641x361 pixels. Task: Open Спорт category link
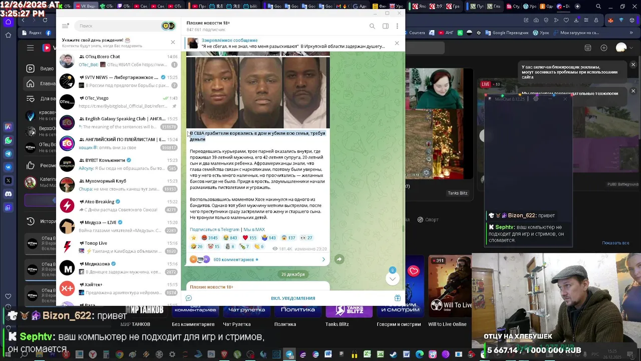[x=428, y=220]
